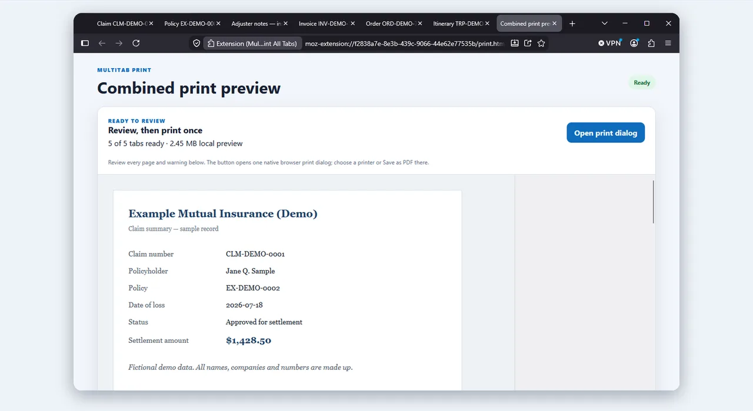Image resolution: width=753 pixels, height=411 pixels.
Task: Open the VPN toolbar button
Action: [609, 43]
